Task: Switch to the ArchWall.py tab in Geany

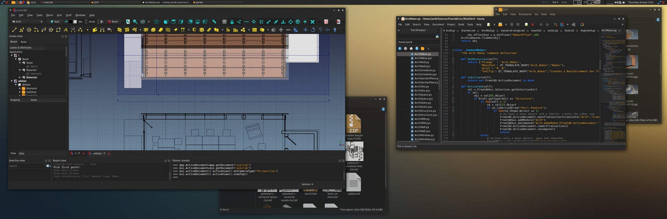Action: (488, 30)
